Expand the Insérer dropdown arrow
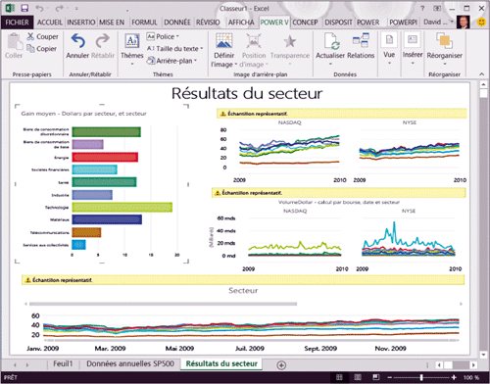Viewport: 490px width, 384px height. [413, 63]
